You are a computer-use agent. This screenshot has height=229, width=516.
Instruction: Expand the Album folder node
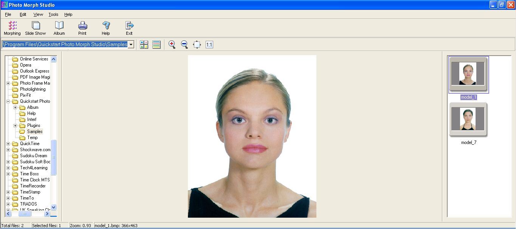[x=15, y=107]
